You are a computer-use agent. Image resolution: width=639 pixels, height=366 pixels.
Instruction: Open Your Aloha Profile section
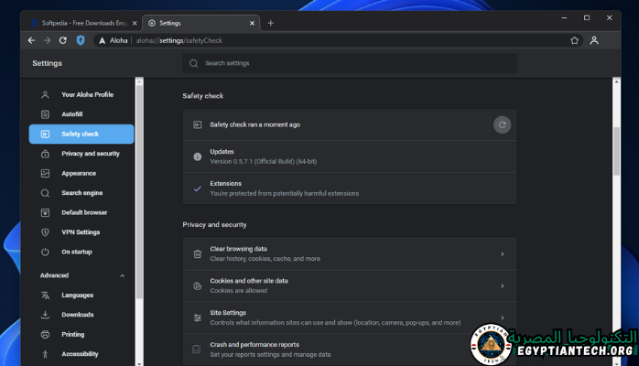pyautogui.click(x=87, y=94)
